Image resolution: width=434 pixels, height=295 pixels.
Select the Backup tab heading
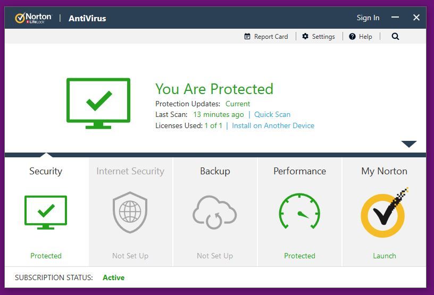point(215,171)
